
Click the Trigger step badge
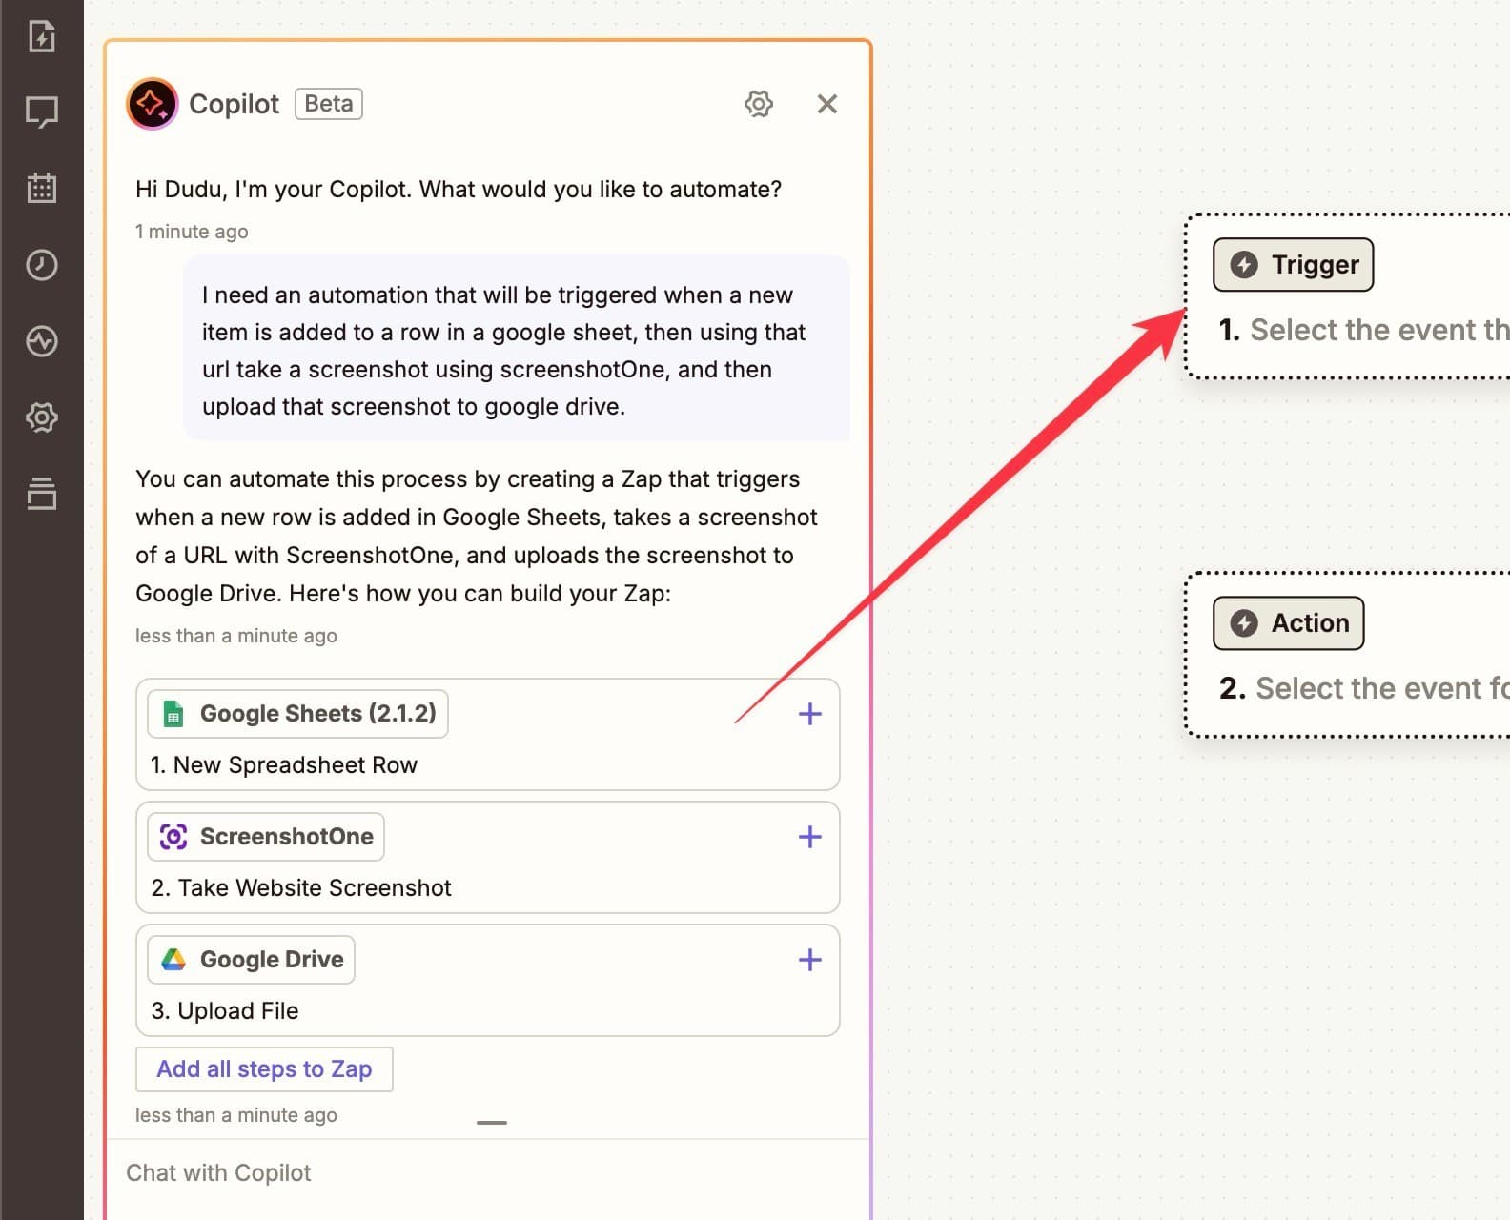(x=1293, y=265)
